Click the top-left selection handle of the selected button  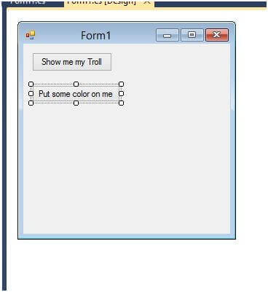pyautogui.click(x=31, y=84)
